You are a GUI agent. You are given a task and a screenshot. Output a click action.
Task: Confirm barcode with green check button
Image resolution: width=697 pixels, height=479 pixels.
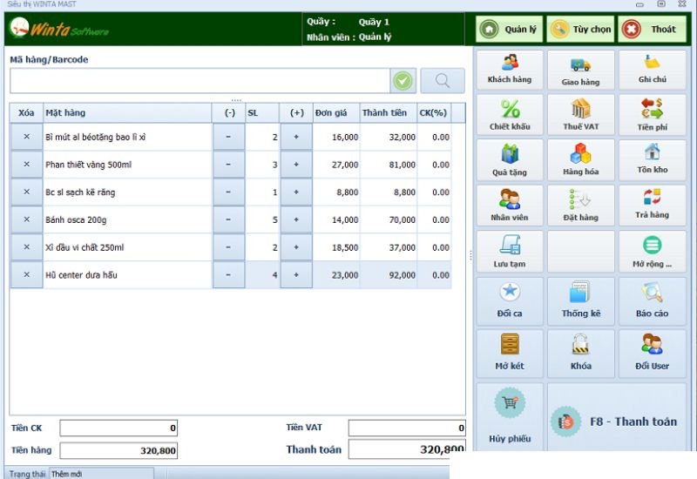click(403, 81)
